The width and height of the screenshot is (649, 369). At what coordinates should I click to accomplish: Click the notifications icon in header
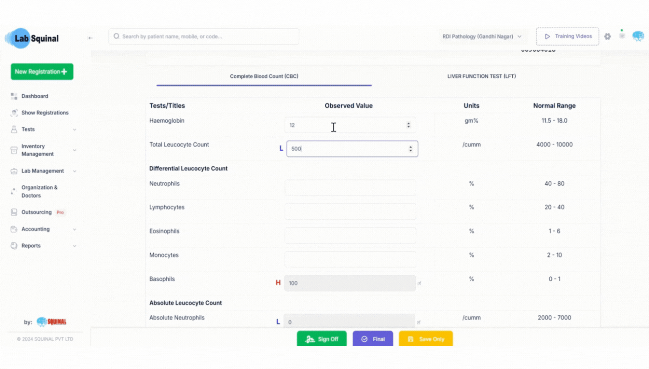(x=622, y=36)
